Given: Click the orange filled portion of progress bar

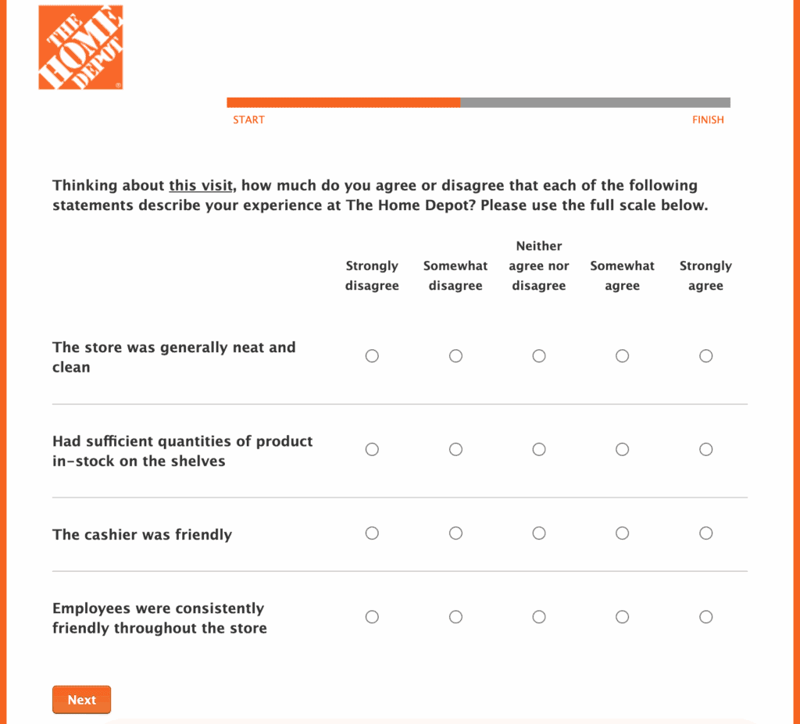Looking at the screenshot, I should [343, 102].
